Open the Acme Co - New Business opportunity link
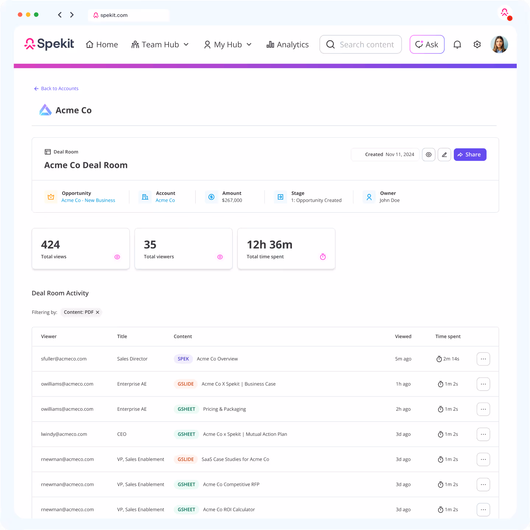The width and height of the screenshot is (530, 530). 88,200
